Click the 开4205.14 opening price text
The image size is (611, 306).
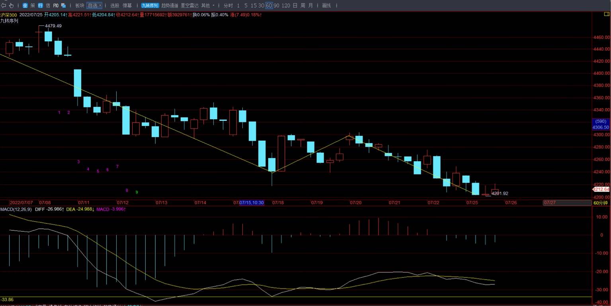tap(55, 15)
